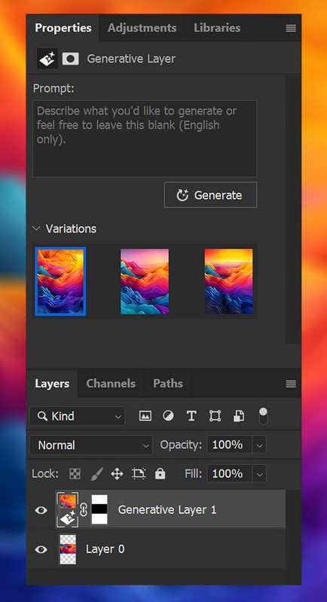This screenshot has height=602, width=327.
Task: Click the Opacity 100% value field
Action: [229, 445]
